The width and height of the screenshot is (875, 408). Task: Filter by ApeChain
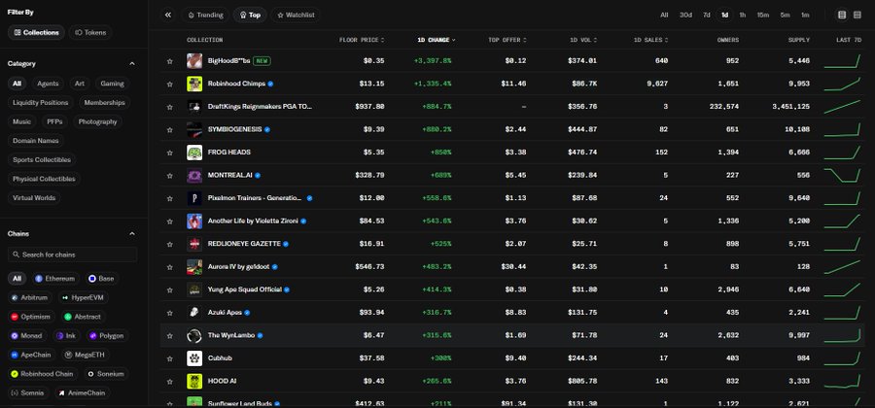(x=32, y=355)
